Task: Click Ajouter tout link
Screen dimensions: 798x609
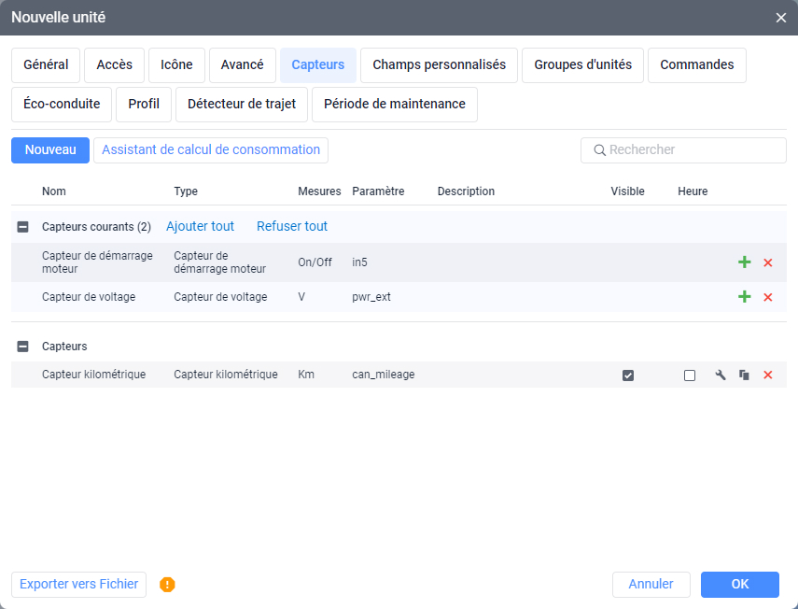Action: point(200,227)
